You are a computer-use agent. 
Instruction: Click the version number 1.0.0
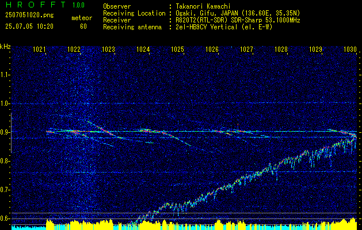click(x=78, y=5)
